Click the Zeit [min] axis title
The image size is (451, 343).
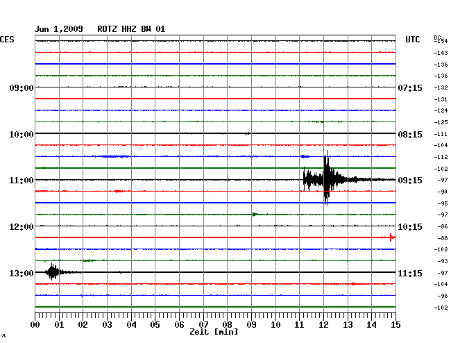pos(214,332)
